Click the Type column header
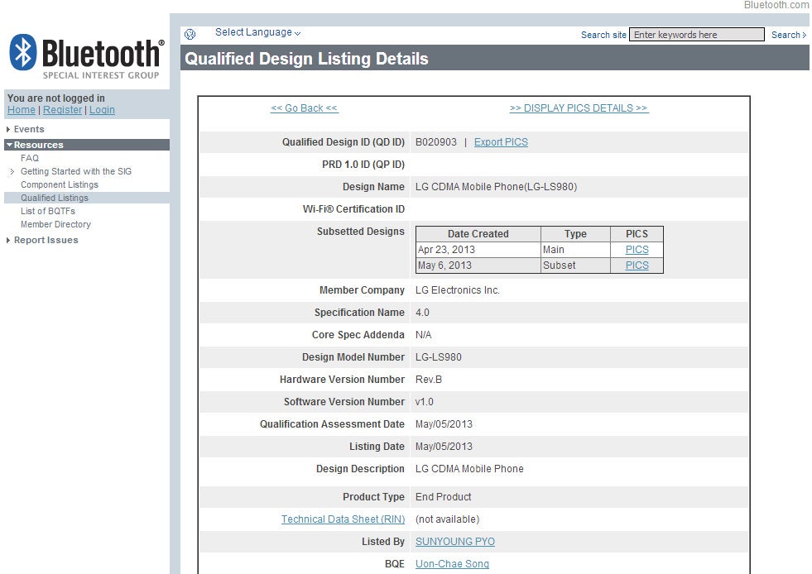 [x=575, y=234]
